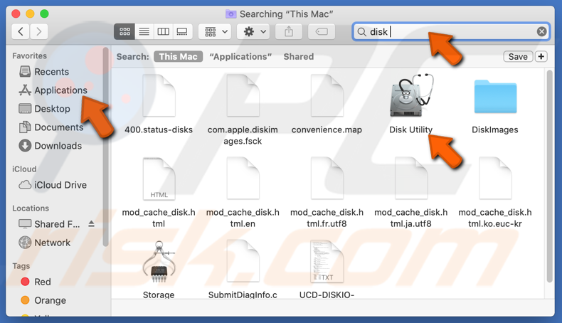Click the results area vertical scrollbar
The height and width of the screenshot is (323, 562).
549,176
